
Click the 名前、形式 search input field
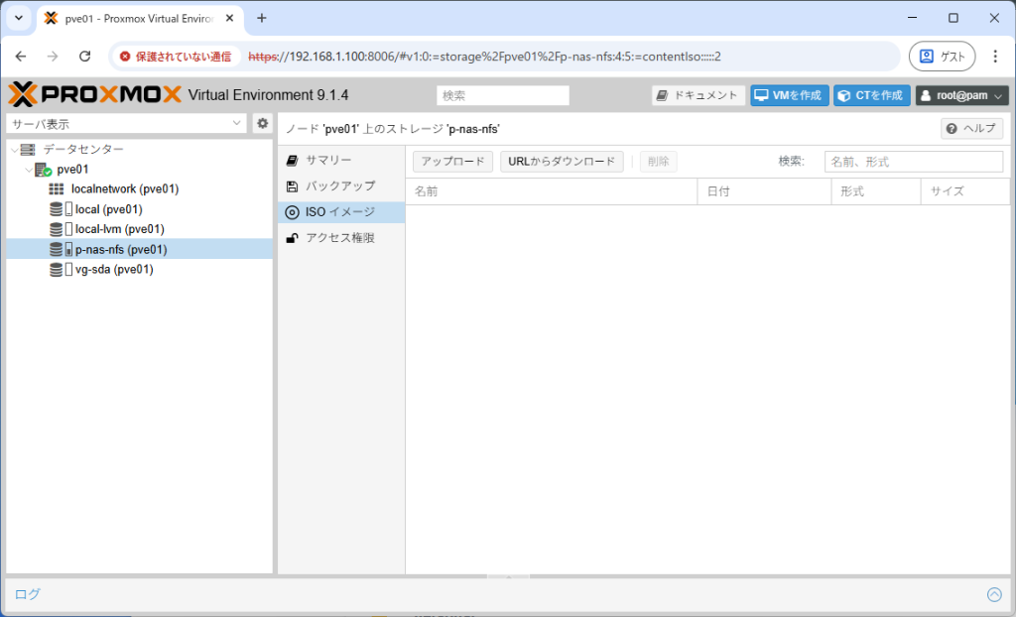[x=913, y=161]
